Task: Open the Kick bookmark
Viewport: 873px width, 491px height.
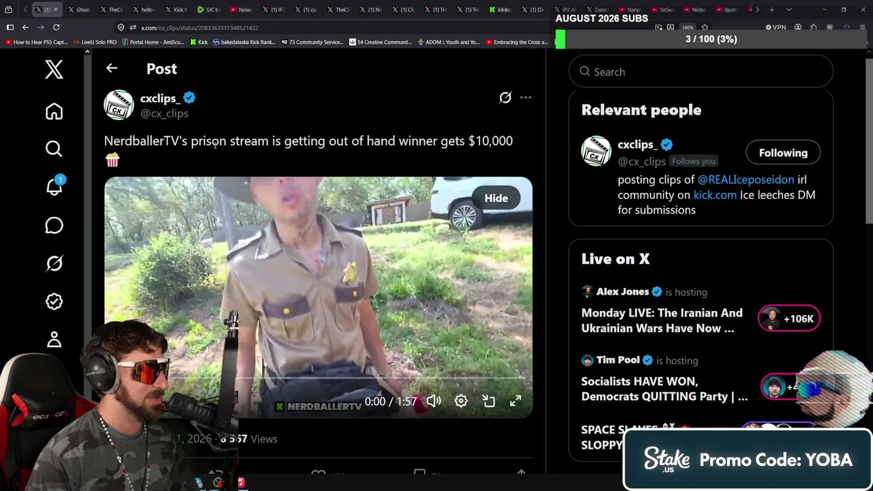Action: [x=198, y=42]
